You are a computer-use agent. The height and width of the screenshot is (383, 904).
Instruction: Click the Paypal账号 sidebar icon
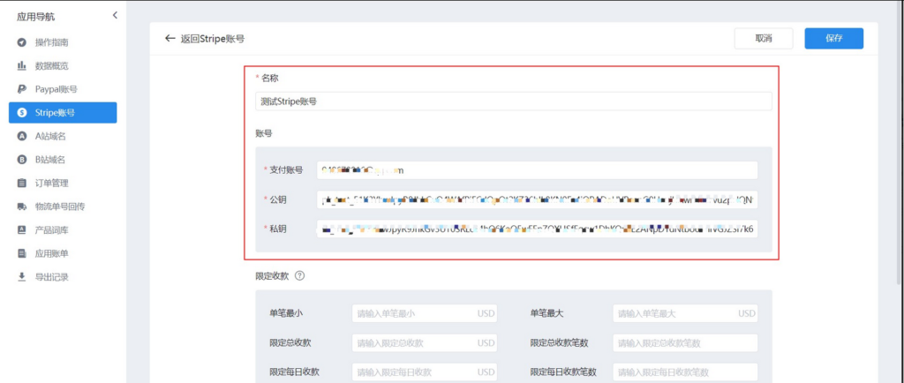pos(21,89)
